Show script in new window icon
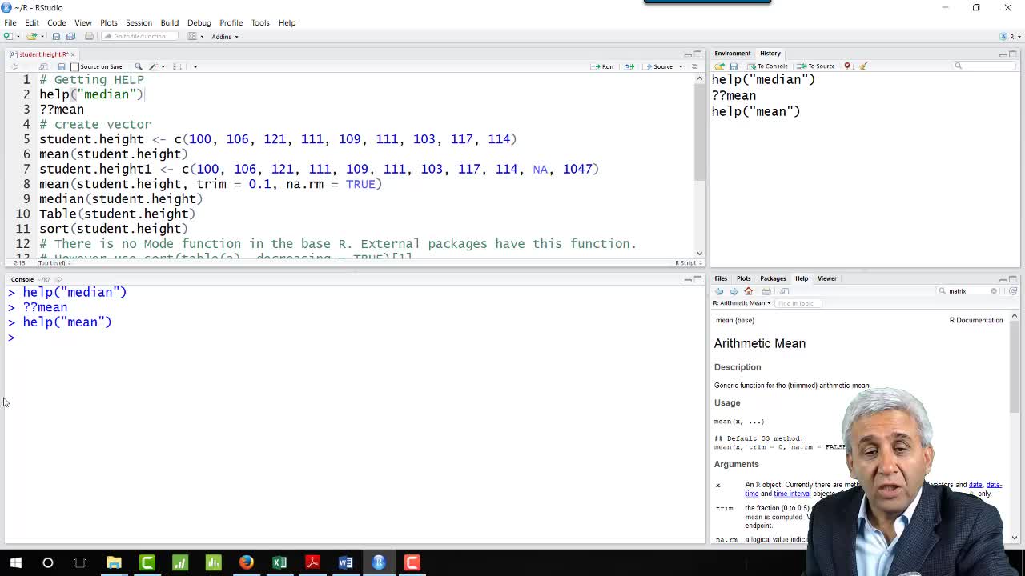 tap(43, 66)
